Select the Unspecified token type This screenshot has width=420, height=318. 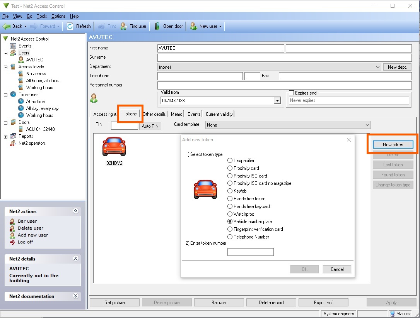(x=230, y=160)
